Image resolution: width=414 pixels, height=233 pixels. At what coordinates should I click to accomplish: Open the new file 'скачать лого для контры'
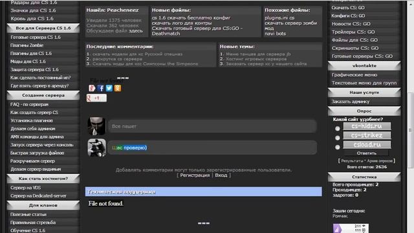click(x=182, y=23)
